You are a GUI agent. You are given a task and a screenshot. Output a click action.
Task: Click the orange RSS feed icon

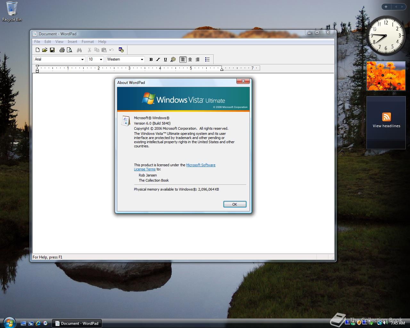tap(386, 117)
